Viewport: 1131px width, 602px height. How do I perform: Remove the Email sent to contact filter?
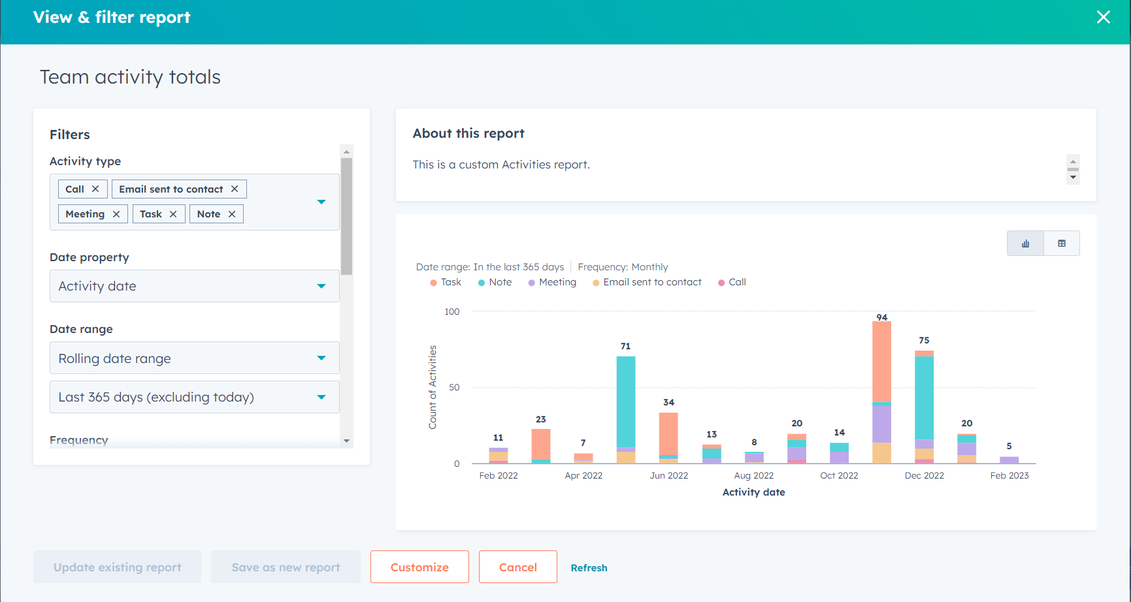tap(235, 189)
